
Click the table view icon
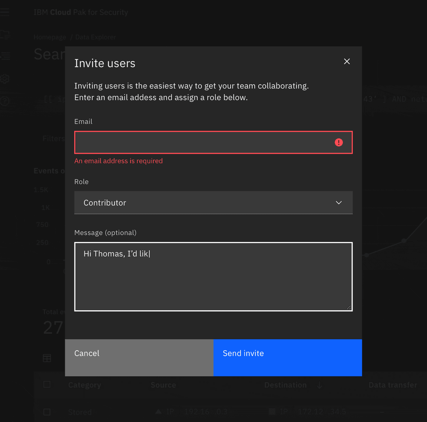pyautogui.click(x=47, y=358)
